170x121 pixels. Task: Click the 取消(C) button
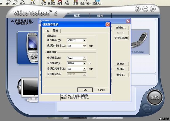click(x=121, y=69)
